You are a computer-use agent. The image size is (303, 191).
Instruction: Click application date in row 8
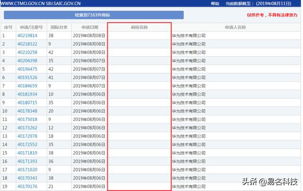tap(89, 95)
